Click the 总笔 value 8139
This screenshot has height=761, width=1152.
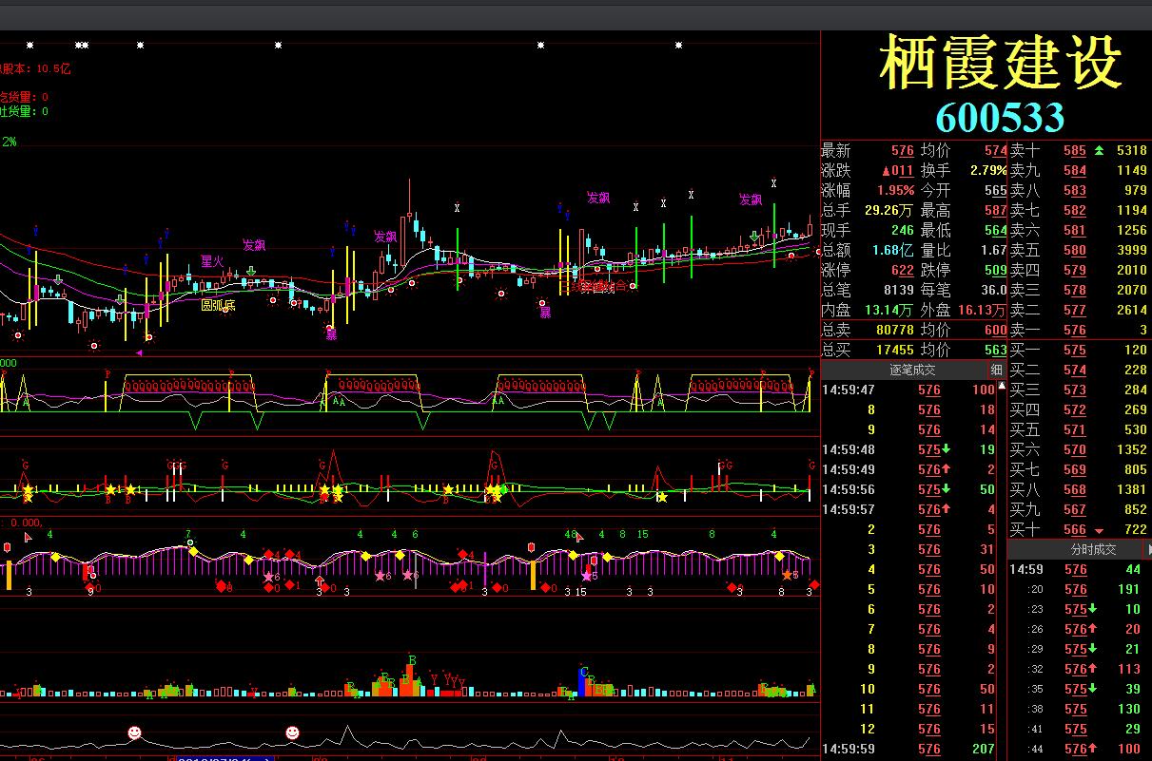[x=899, y=290]
